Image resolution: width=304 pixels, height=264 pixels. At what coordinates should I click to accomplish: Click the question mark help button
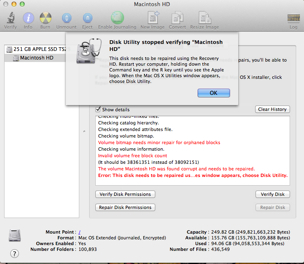[x=14, y=253]
